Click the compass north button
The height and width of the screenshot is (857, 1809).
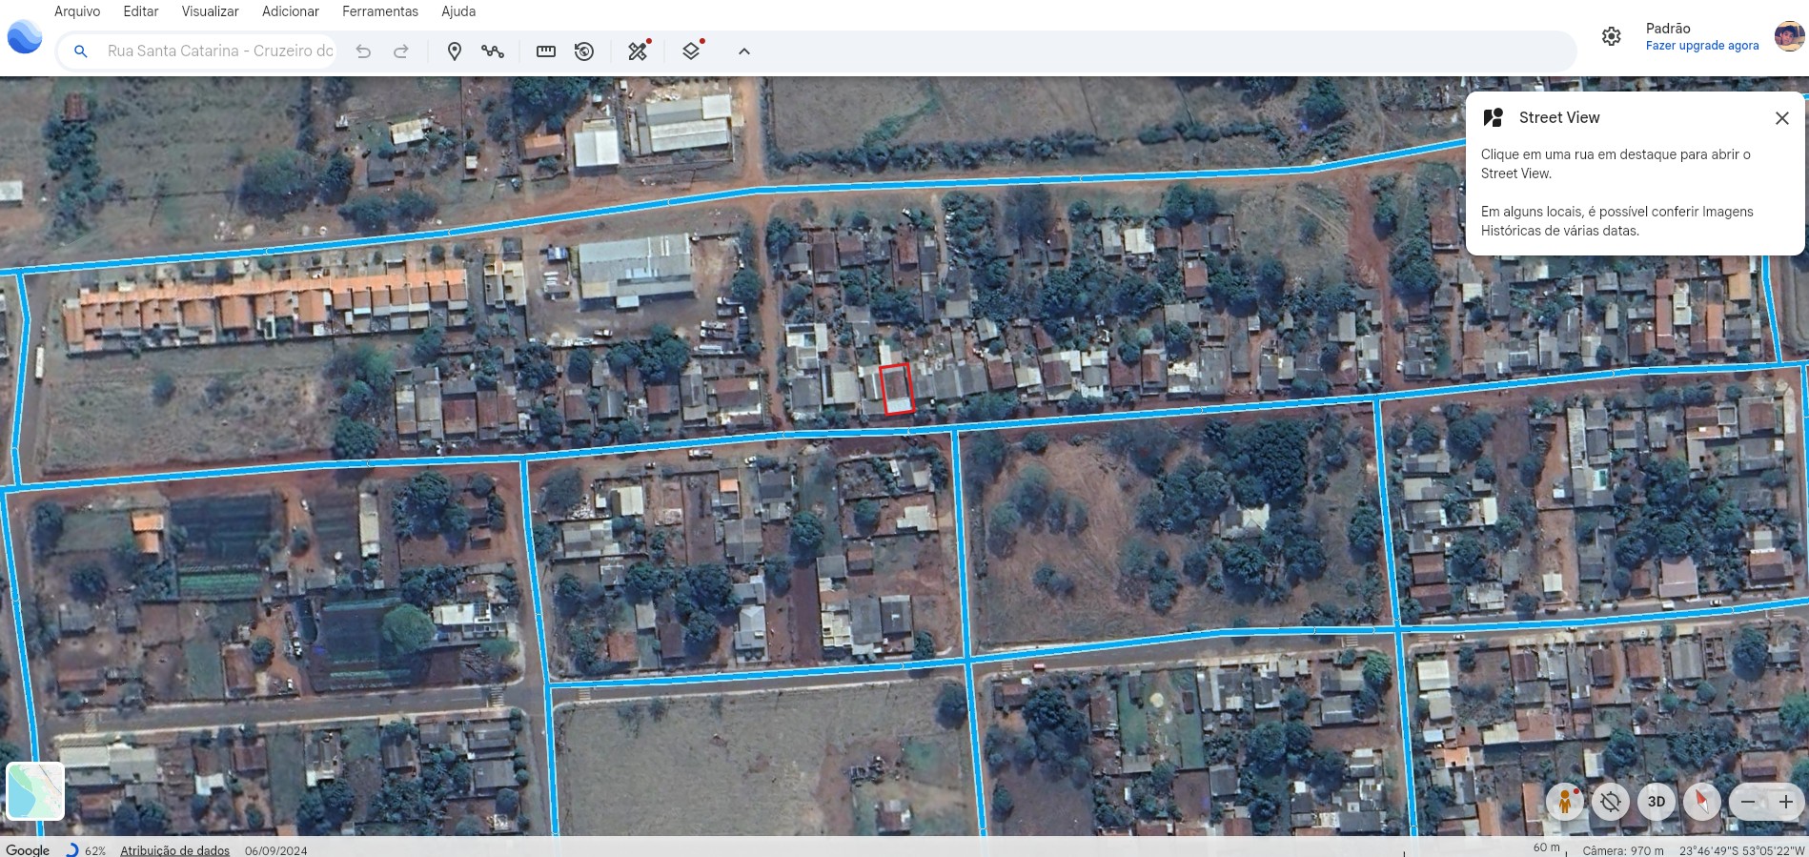click(x=1702, y=802)
